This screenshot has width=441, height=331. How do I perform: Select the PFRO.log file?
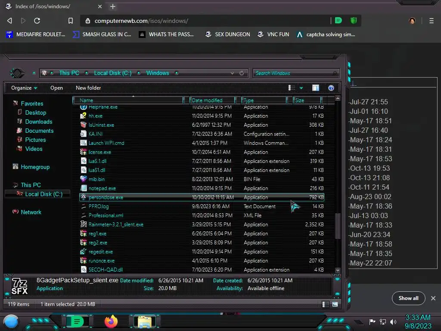202,206
